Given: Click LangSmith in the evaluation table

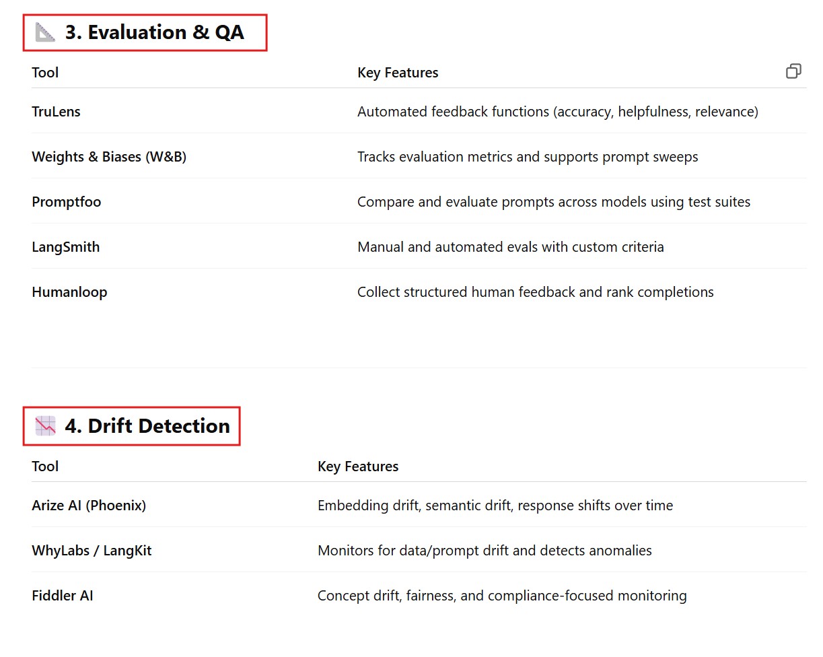Looking at the screenshot, I should [x=66, y=247].
